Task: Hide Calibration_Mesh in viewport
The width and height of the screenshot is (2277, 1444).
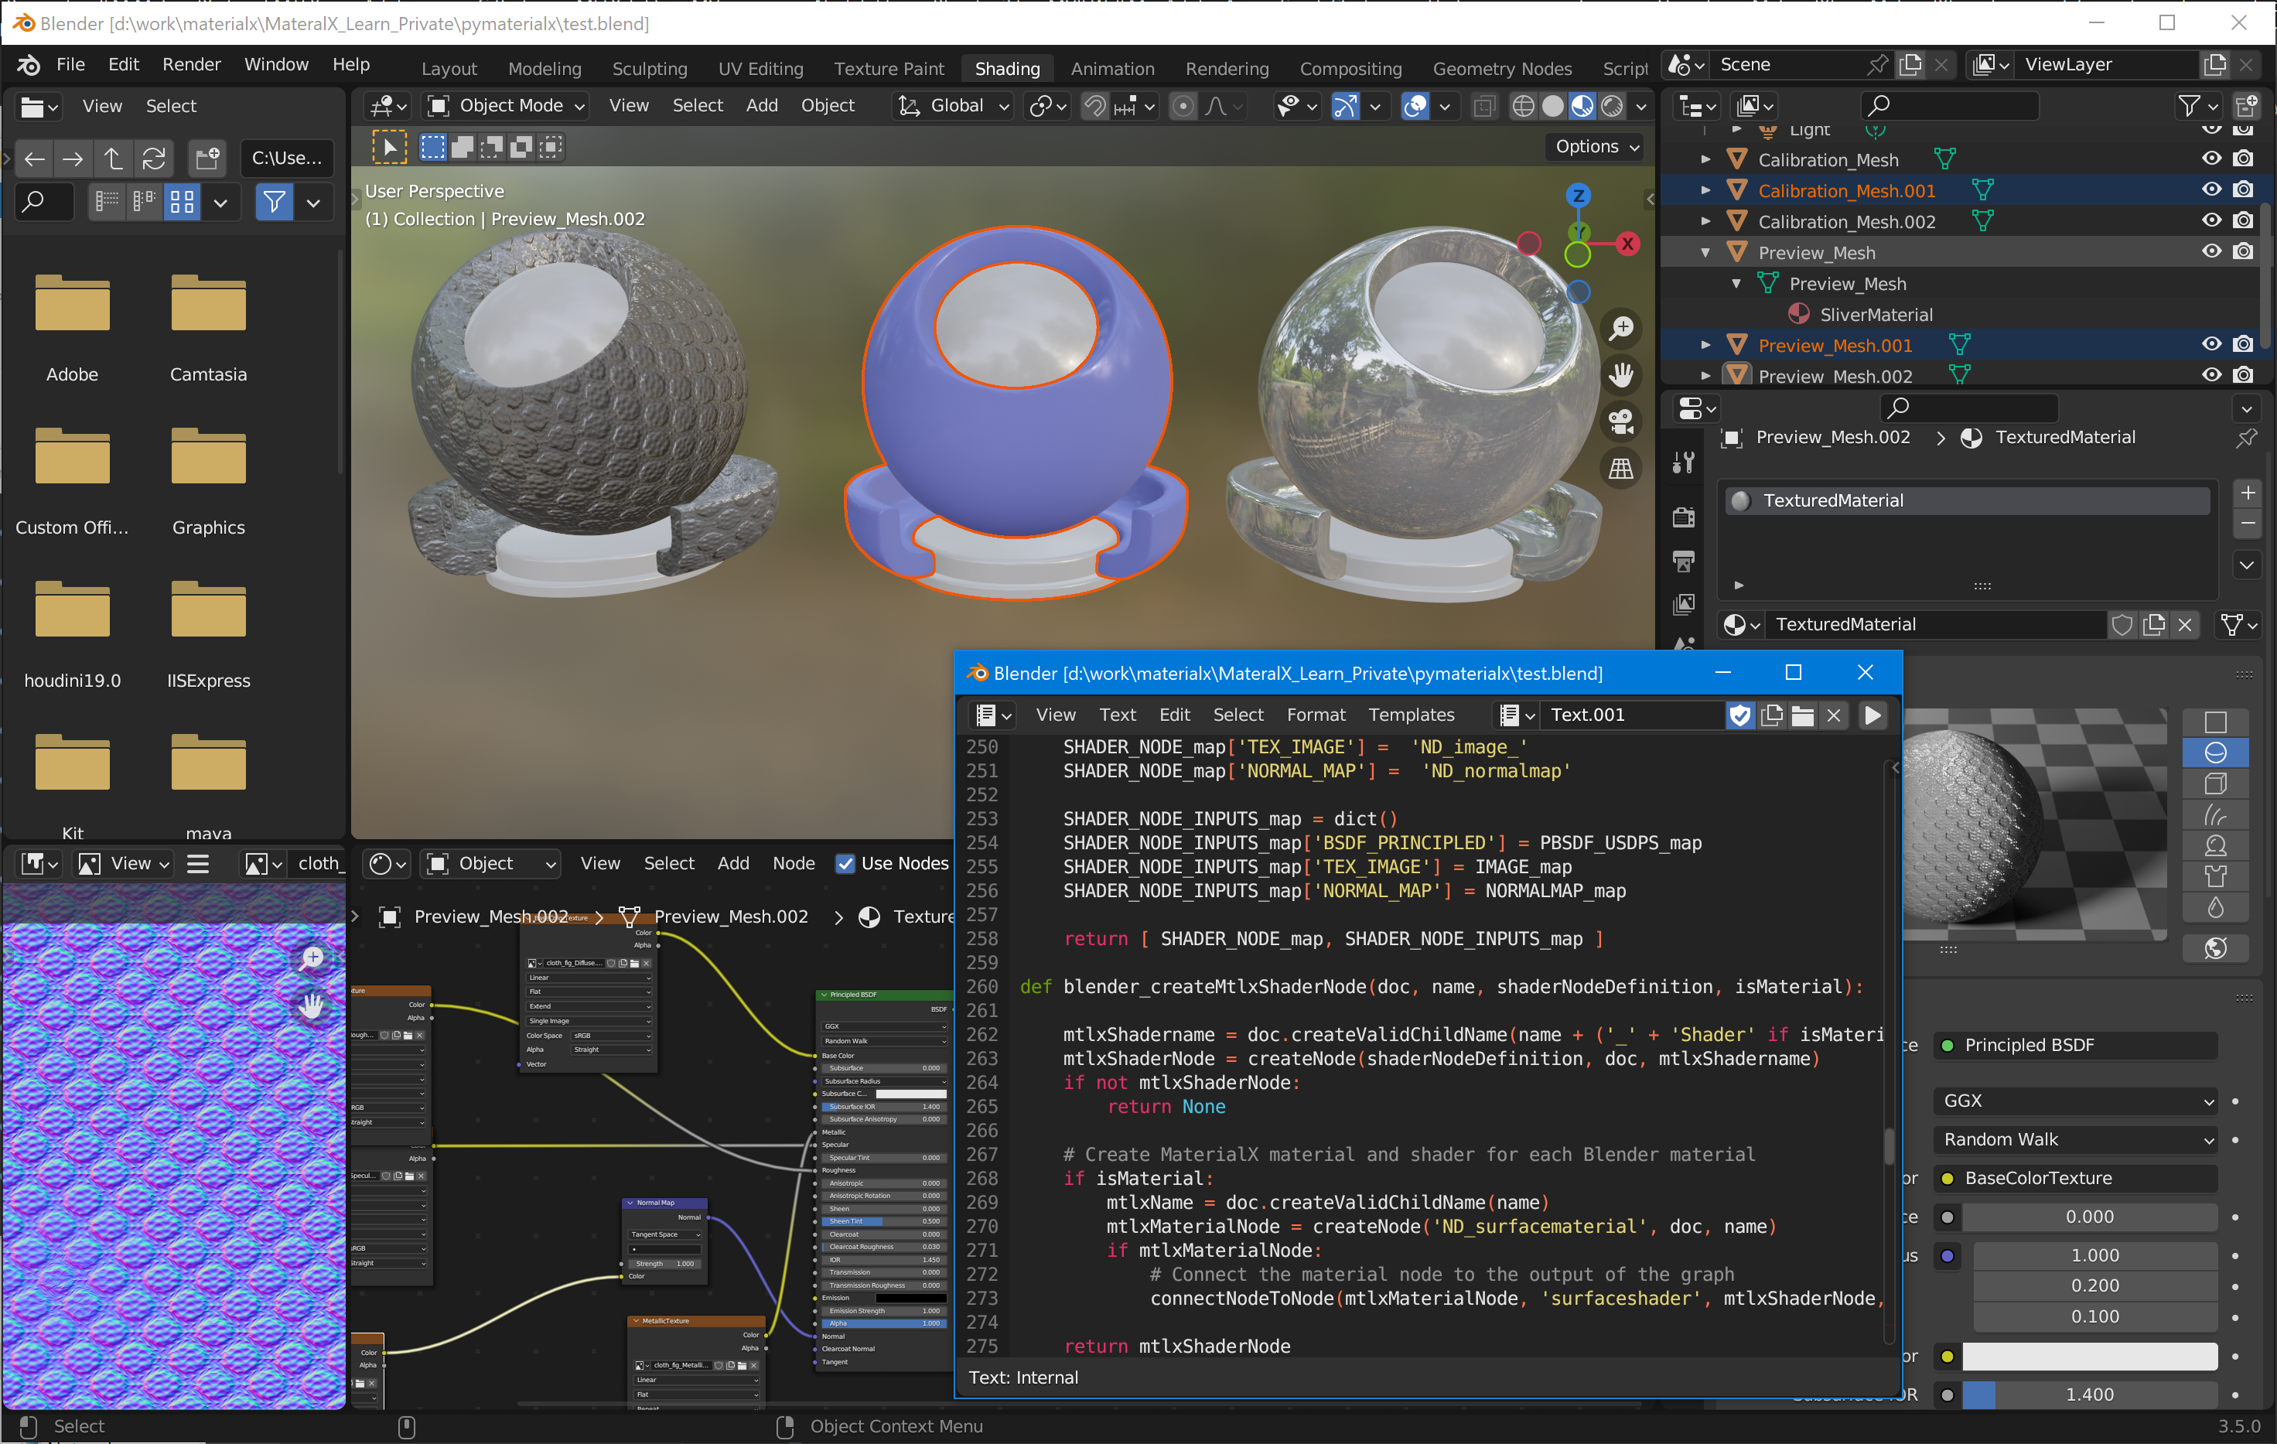Action: 2210,159
